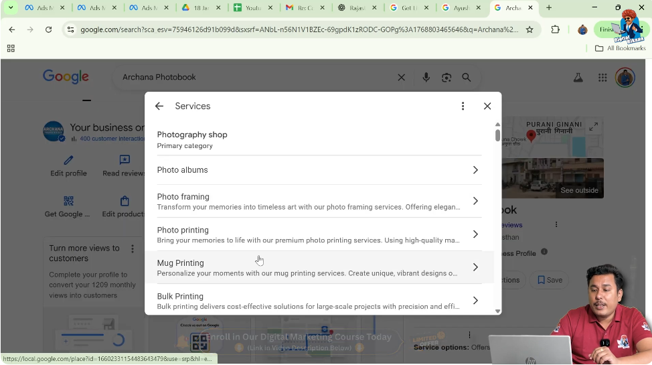This screenshot has width=652, height=365.
Task: Close the Gmail tab
Action: coord(322,7)
